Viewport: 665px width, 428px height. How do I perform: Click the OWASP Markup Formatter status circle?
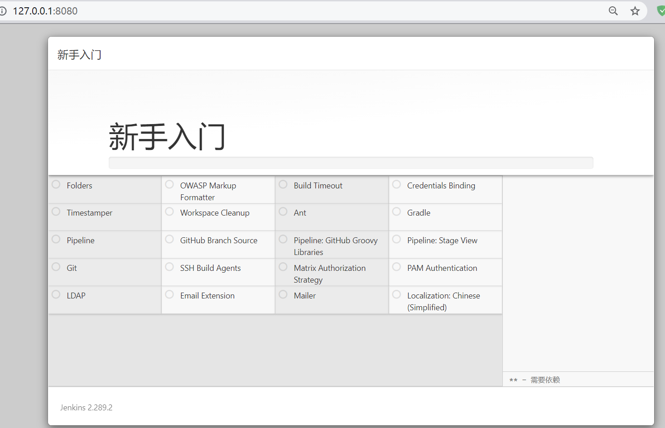click(169, 184)
